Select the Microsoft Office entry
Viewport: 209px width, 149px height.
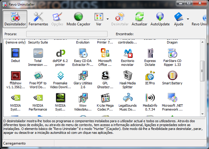[x=105, y=57]
